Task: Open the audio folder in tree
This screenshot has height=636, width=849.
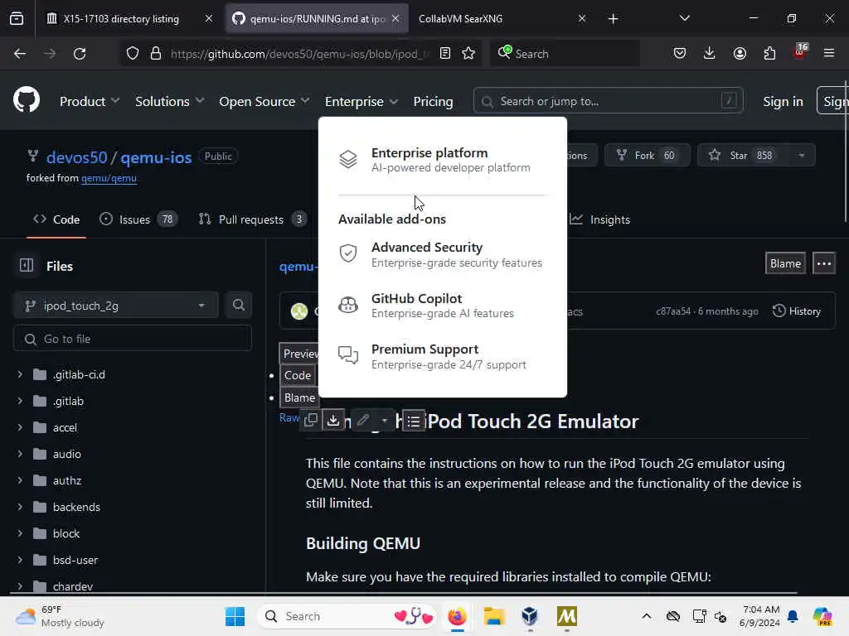Action: pos(66,454)
